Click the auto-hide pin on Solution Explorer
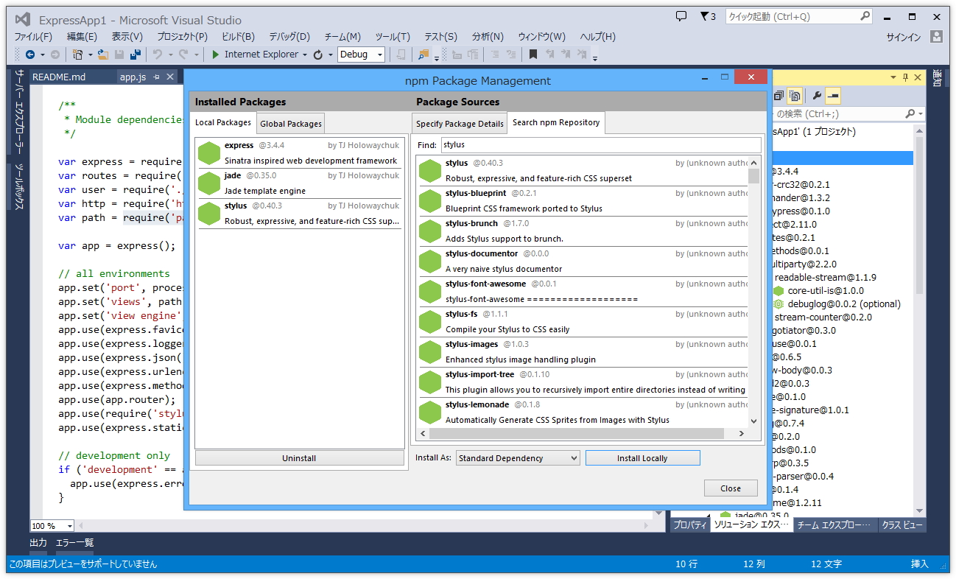The width and height of the screenshot is (956, 579). coord(905,77)
